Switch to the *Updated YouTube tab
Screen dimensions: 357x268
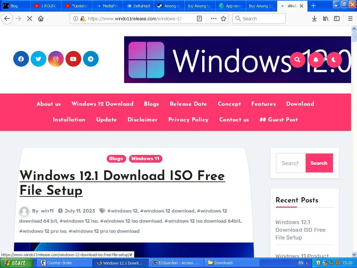click(x=77, y=6)
